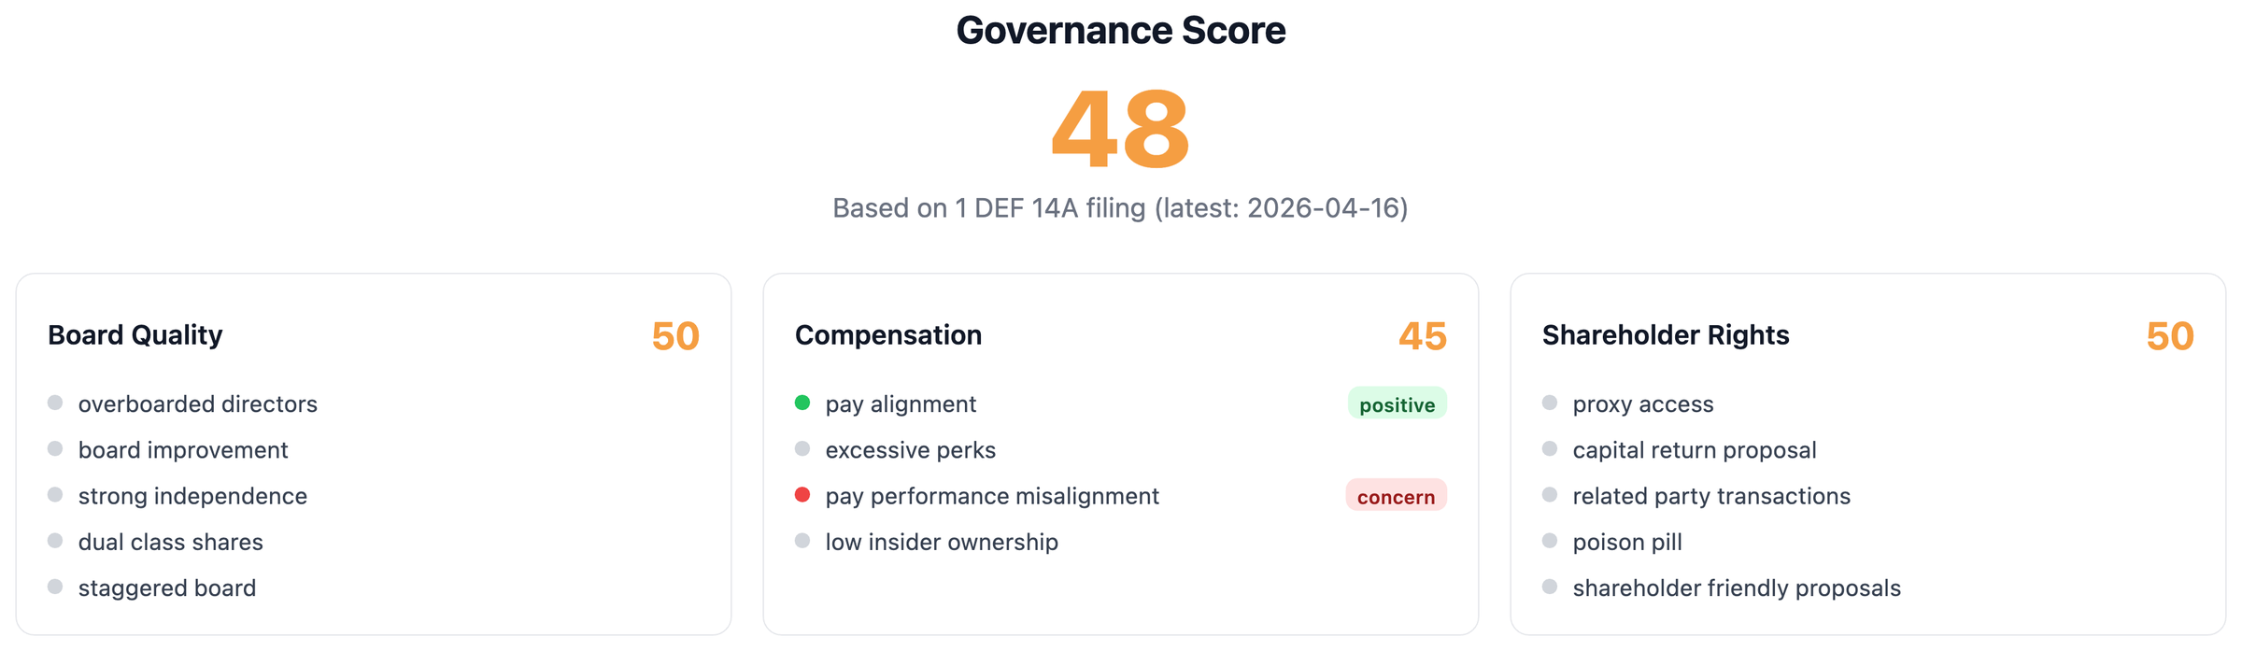Click the DEF 14A filing date note

click(1120, 207)
